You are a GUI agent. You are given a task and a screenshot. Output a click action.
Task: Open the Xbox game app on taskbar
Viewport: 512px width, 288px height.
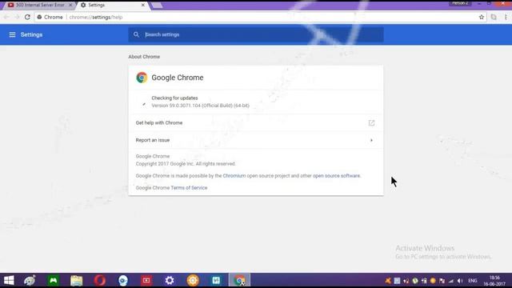pyautogui.click(x=53, y=281)
